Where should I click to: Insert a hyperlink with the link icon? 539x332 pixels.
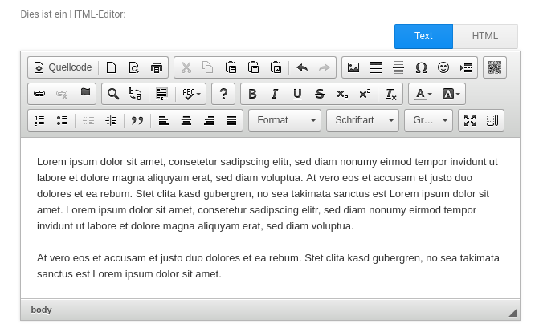coord(39,94)
